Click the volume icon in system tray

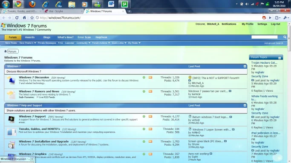click(x=247, y=4)
